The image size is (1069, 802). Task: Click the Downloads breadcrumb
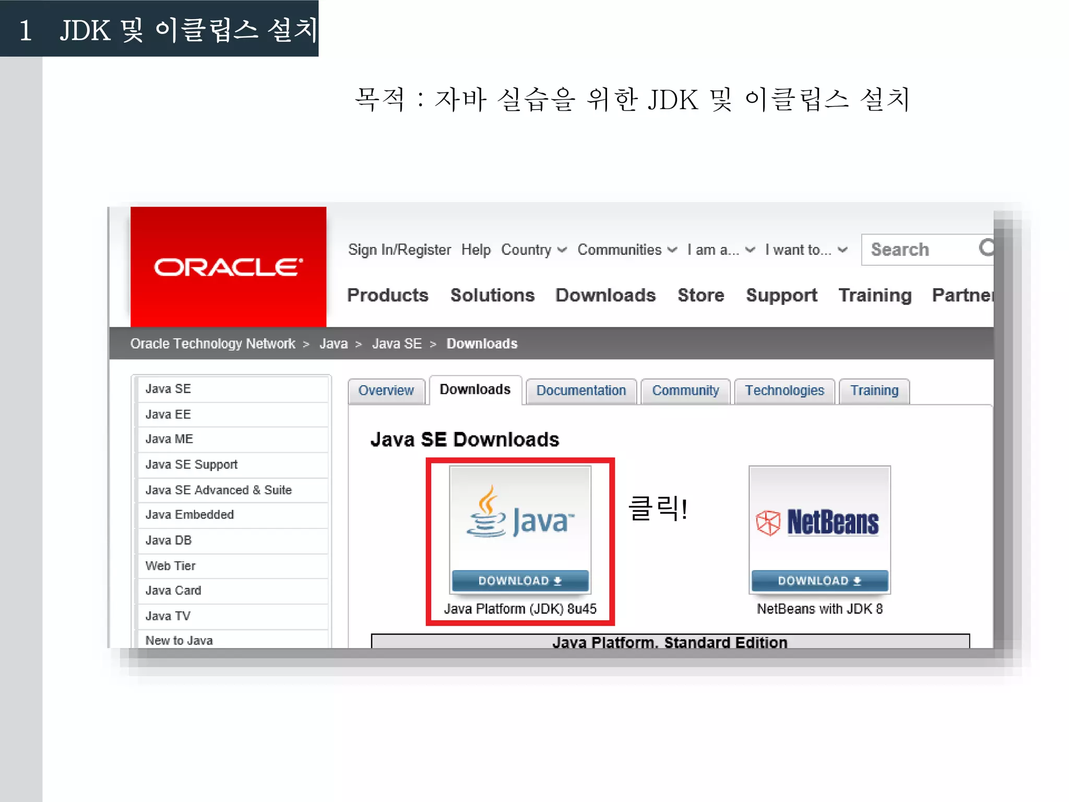(x=482, y=344)
